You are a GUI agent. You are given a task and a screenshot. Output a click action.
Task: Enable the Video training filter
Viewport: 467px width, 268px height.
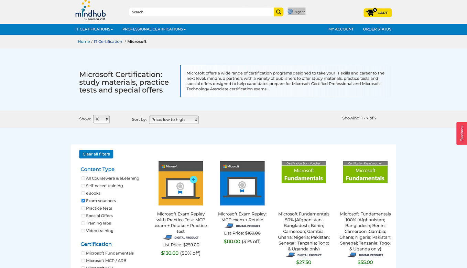pyautogui.click(x=83, y=231)
